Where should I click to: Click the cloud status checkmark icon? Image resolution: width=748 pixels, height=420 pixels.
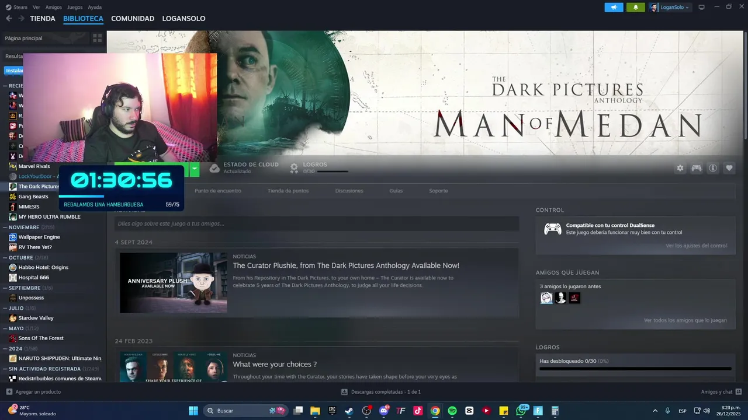click(214, 168)
